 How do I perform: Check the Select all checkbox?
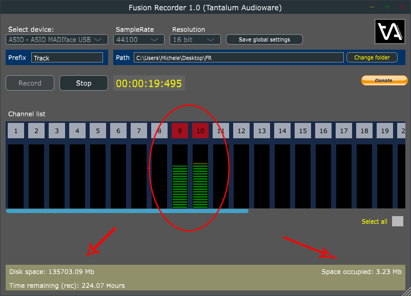pyautogui.click(x=398, y=221)
